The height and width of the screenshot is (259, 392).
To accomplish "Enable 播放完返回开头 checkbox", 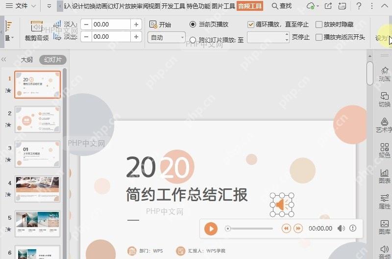I will pyautogui.click(x=319, y=37).
